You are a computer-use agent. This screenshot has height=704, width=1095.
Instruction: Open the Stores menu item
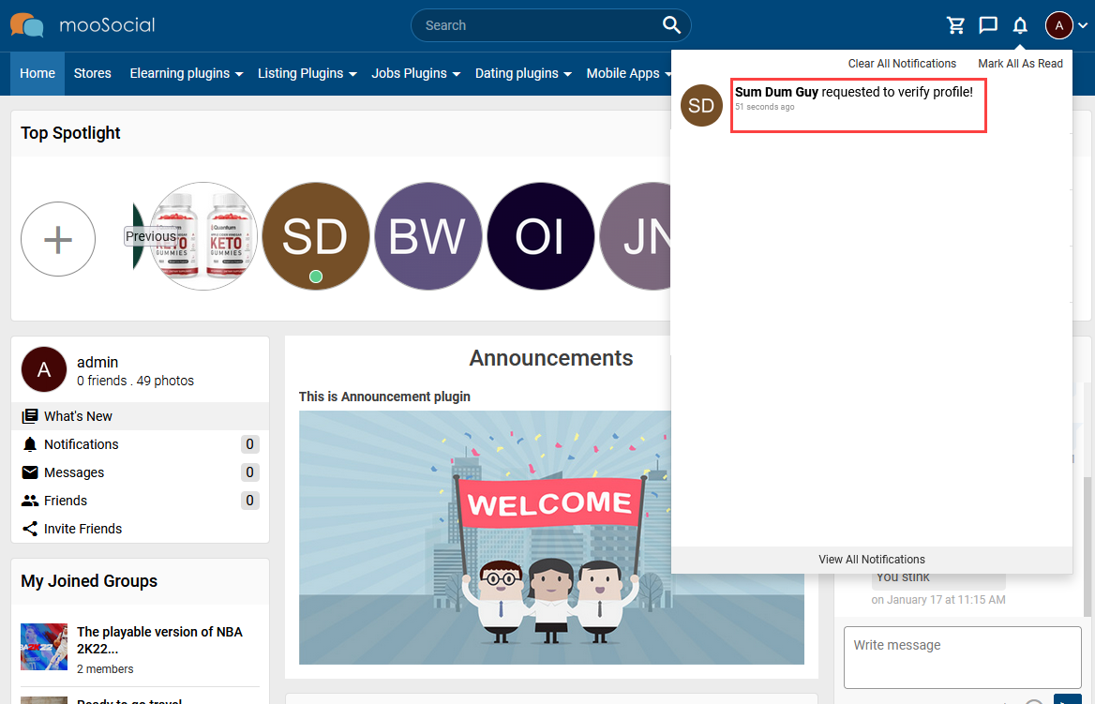pyautogui.click(x=92, y=73)
